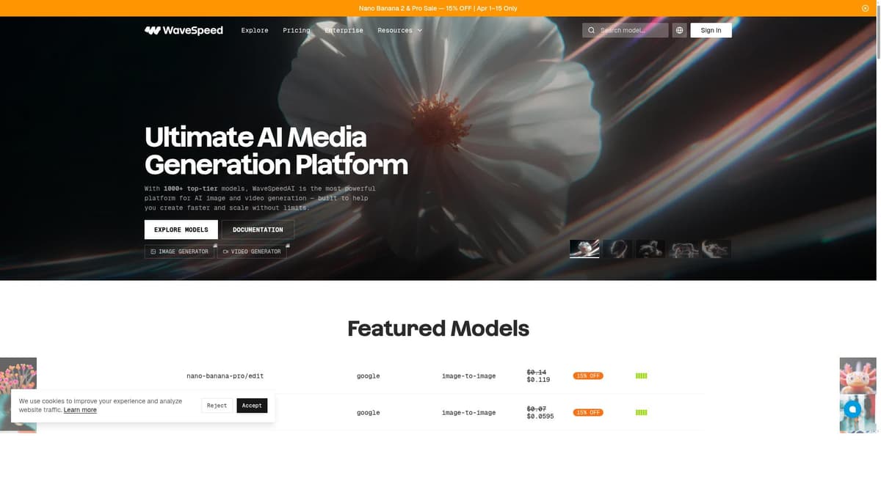Click the WaveSpeed logo in the header
This screenshot has height=495, width=881.
[184, 30]
